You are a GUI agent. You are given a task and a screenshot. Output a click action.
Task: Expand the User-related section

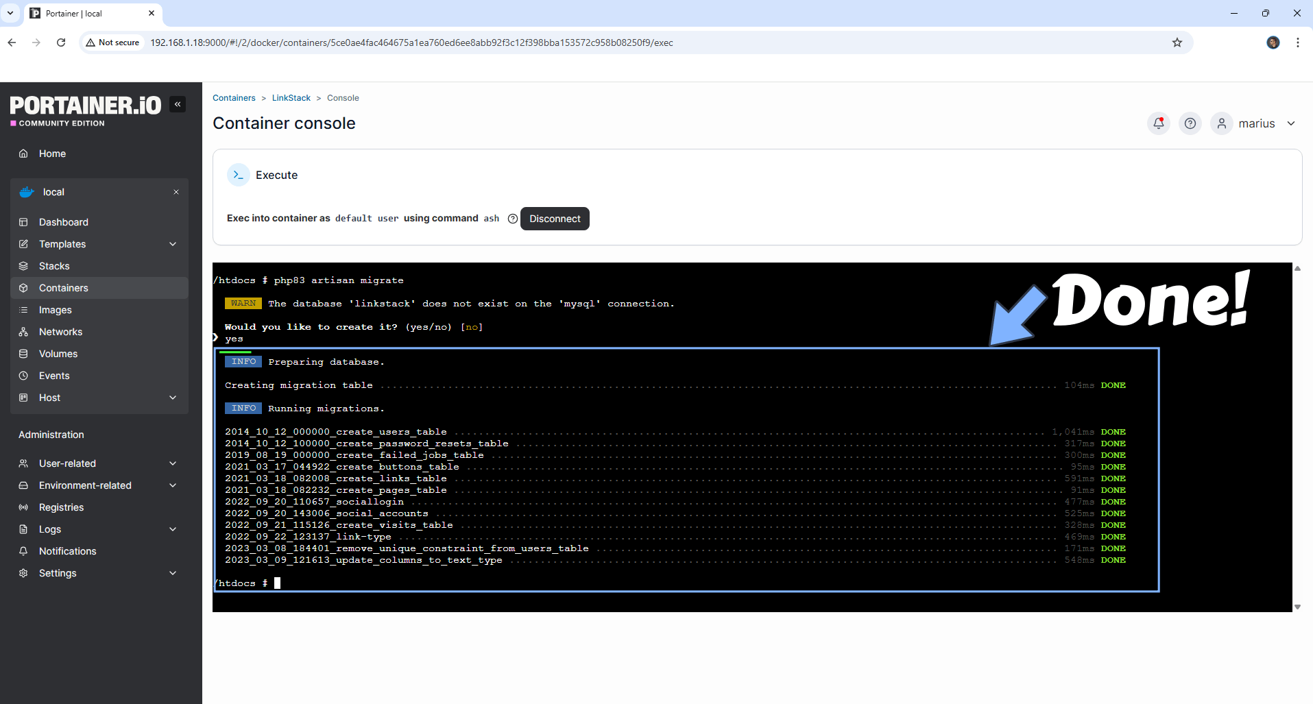(x=173, y=463)
